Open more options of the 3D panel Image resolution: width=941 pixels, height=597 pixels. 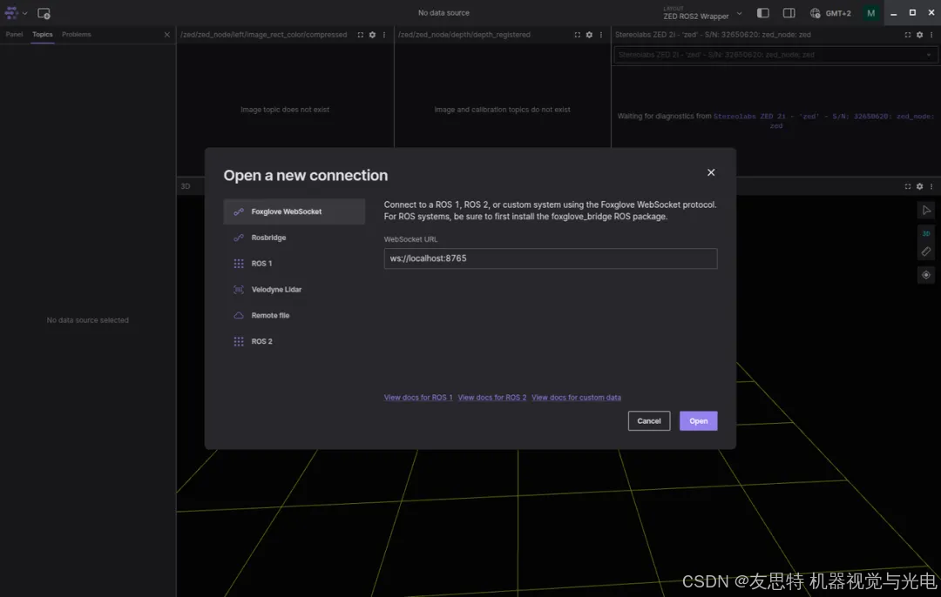point(931,186)
